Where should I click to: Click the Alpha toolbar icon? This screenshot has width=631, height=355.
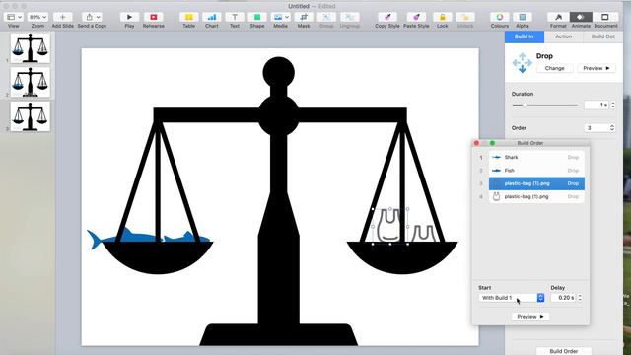coord(523,17)
